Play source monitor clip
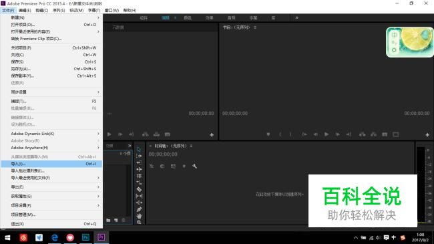 pos(109,134)
